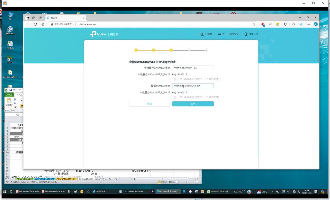Proceed with the 次へ button
330x200 pixels.
[193, 104]
